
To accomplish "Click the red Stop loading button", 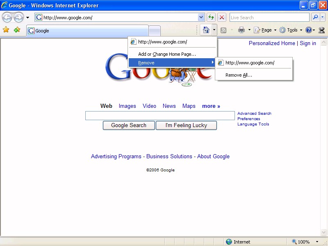I will [x=222, y=17].
